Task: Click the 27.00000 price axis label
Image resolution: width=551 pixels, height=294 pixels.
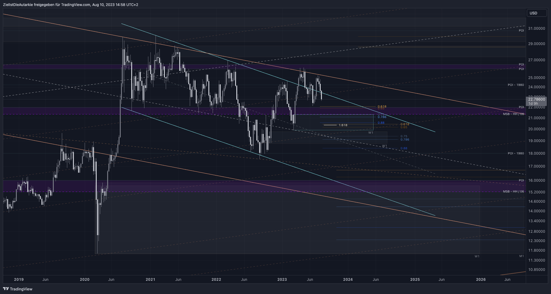Action: click(x=537, y=60)
